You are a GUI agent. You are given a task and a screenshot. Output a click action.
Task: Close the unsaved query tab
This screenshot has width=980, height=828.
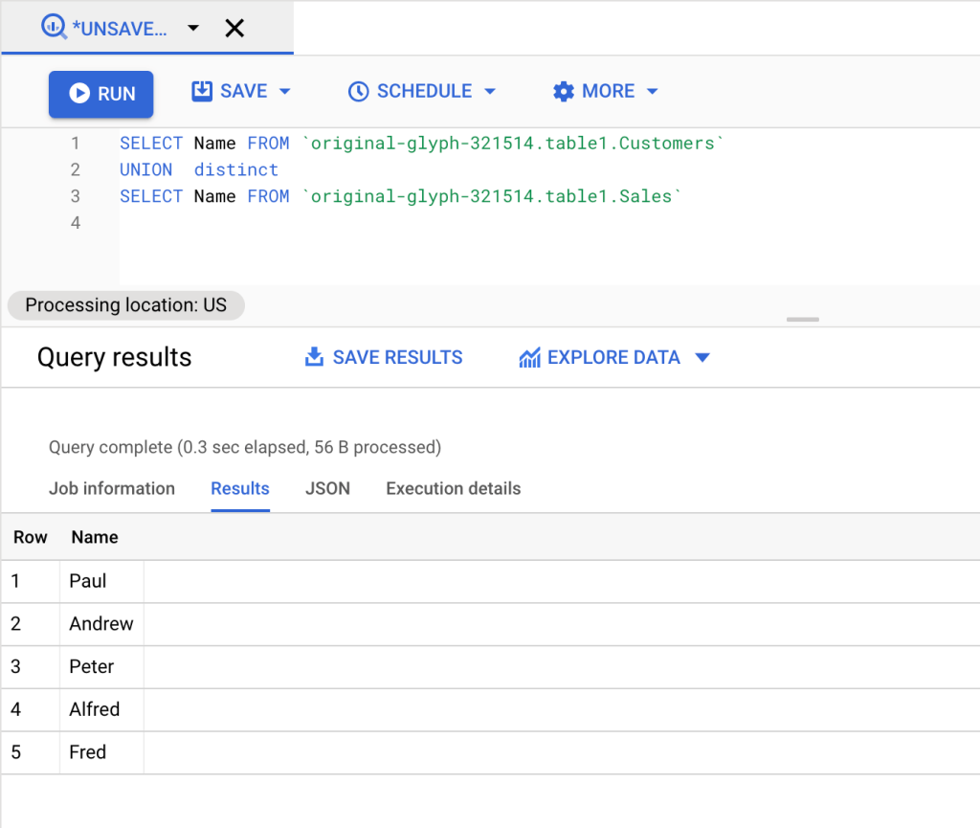[x=234, y=28]
